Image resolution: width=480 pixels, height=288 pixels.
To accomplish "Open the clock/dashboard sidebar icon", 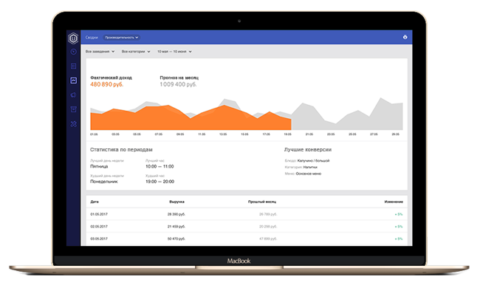I will (73, 52).
